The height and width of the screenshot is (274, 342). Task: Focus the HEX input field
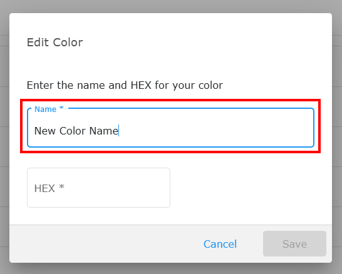coord(98,188)
